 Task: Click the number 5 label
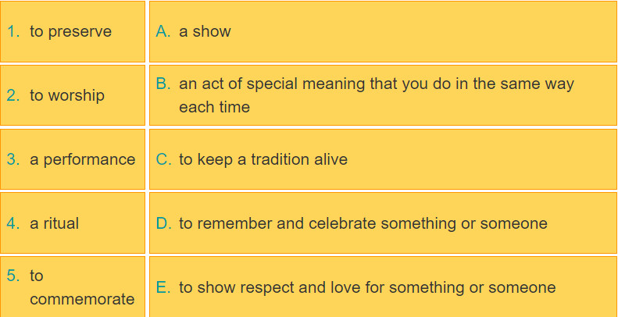click(x=13, y=276)
